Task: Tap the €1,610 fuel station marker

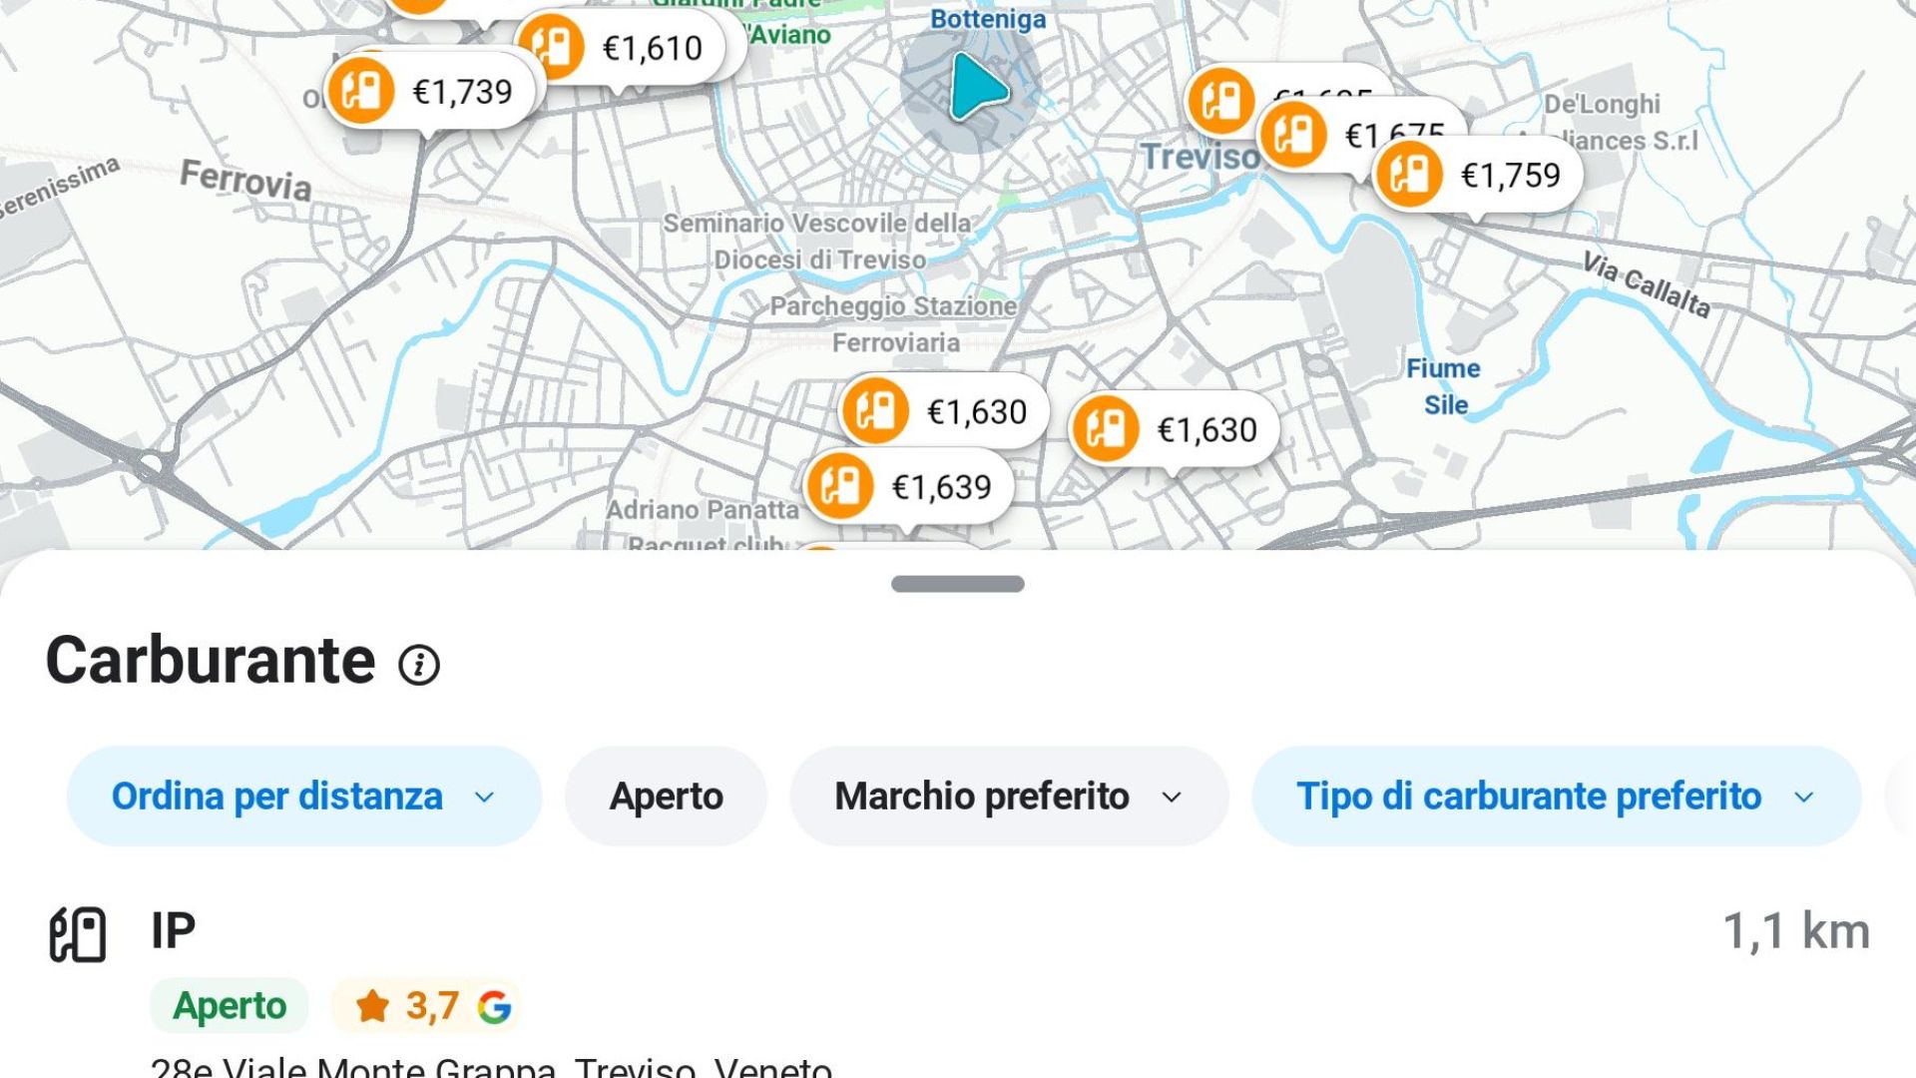Action: (x=621, y=48)
